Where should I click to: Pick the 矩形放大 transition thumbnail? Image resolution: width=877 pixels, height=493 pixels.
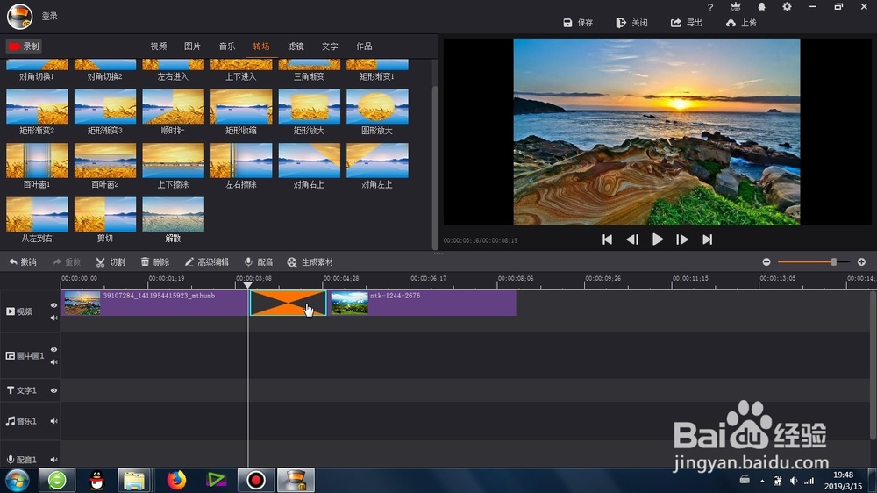click(310, 106)
